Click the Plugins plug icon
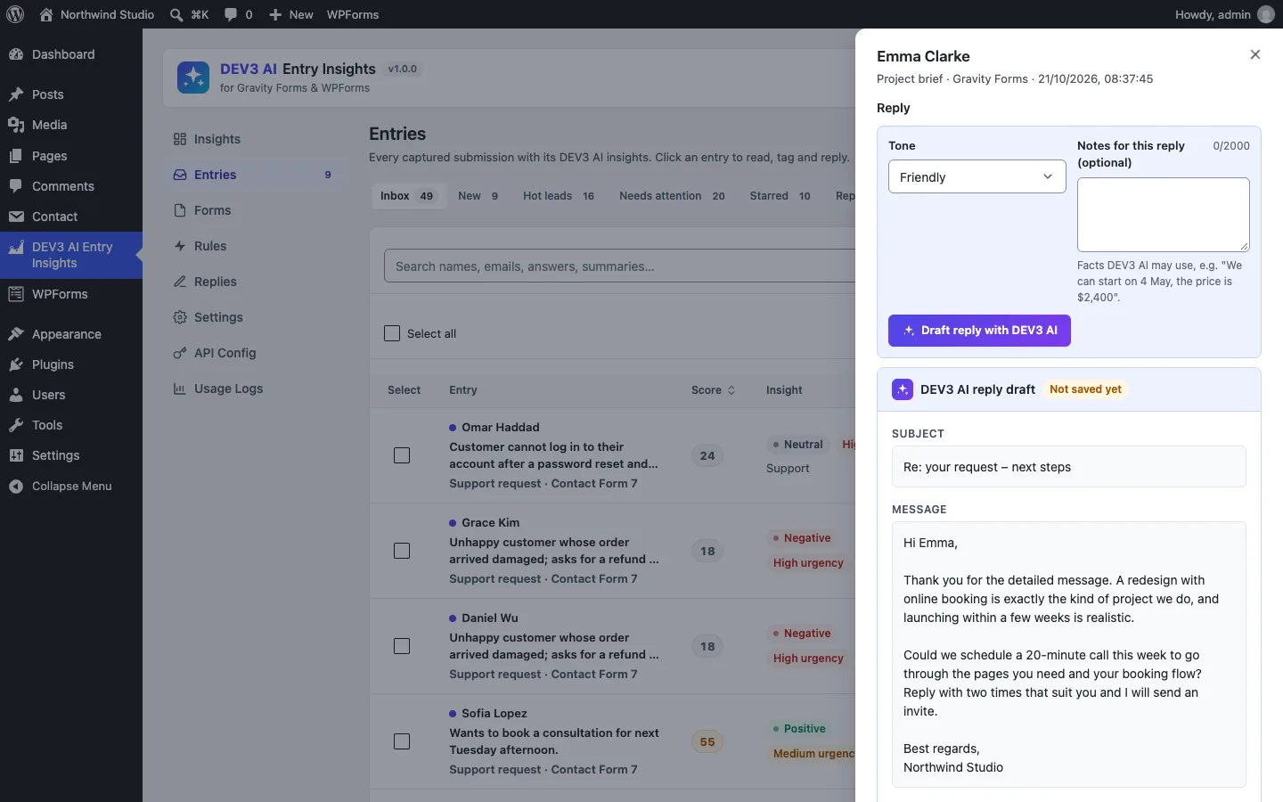This screenshot has width=1283, height=802. [16, 364]
